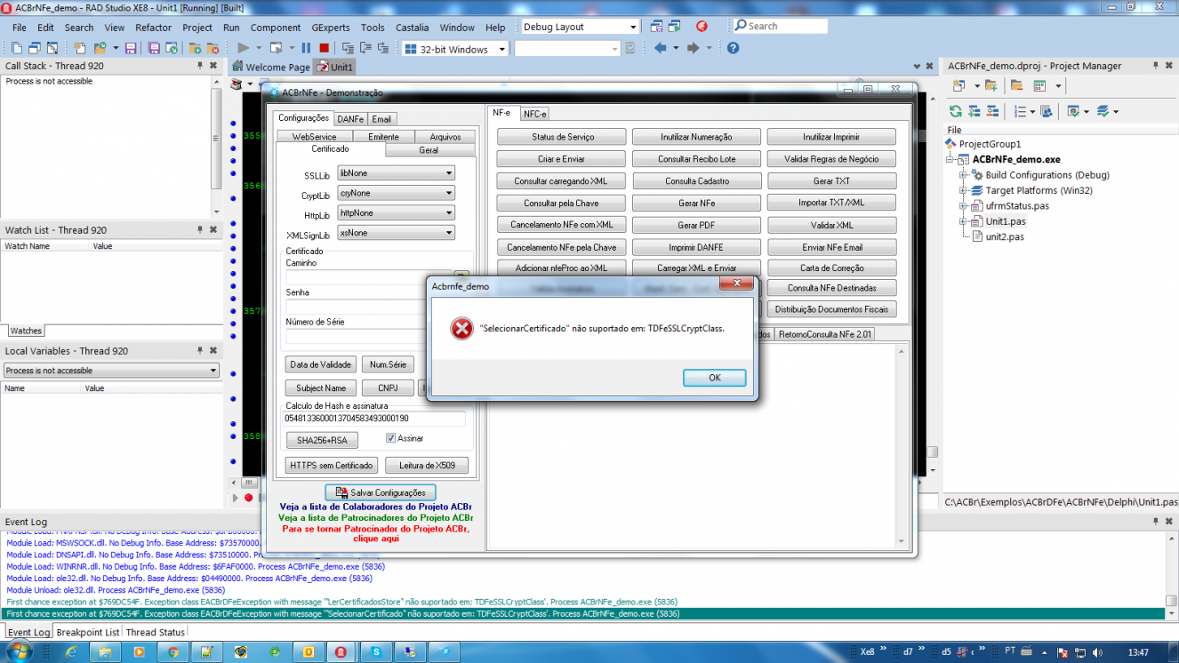1179x663 pixels.
Task: Expand Build Configurations (Debug) node
Action: click(962, 175)
